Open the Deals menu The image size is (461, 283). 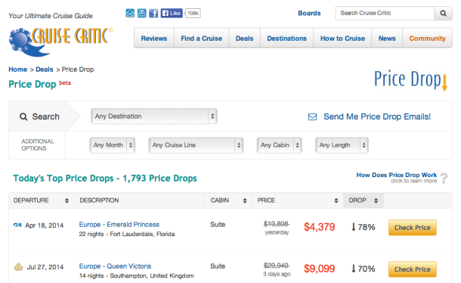pos(244,39)
